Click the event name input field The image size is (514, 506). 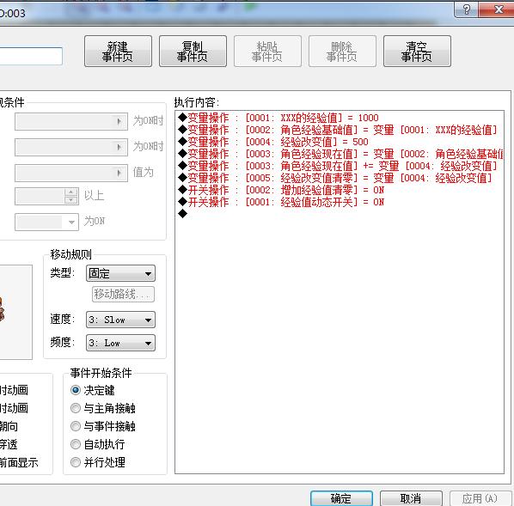(31, 56)
